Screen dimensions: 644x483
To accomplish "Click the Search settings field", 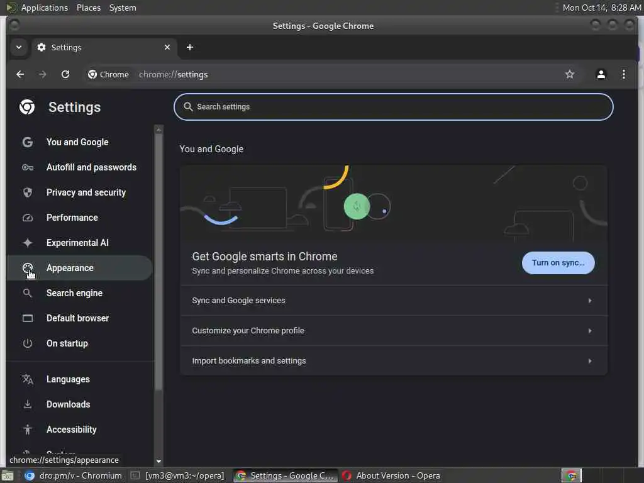I will click(x=394, y=107).
